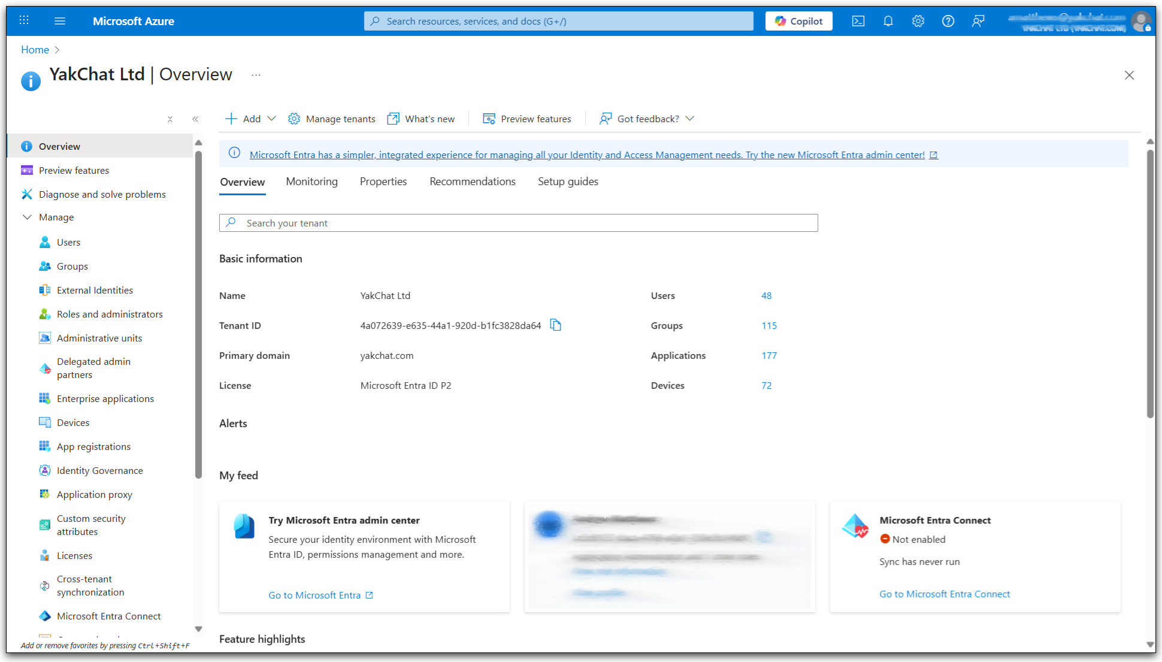
Task: Open Enterprise applications in sidebar
Action: [x=105, y=398]
